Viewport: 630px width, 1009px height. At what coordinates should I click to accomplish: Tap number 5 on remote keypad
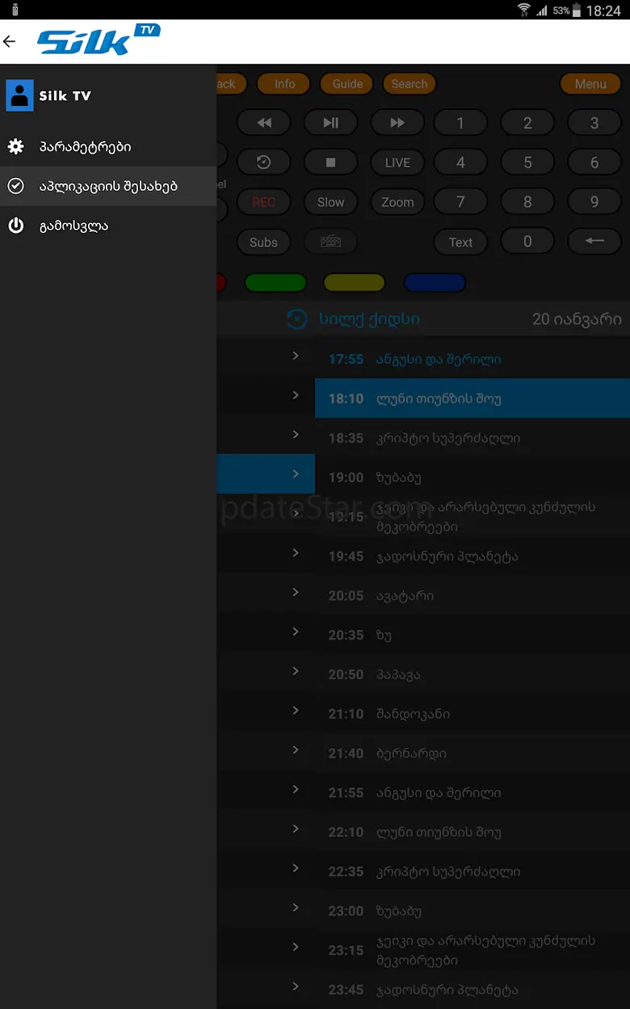pyautogui.click(x=527, y=163)
